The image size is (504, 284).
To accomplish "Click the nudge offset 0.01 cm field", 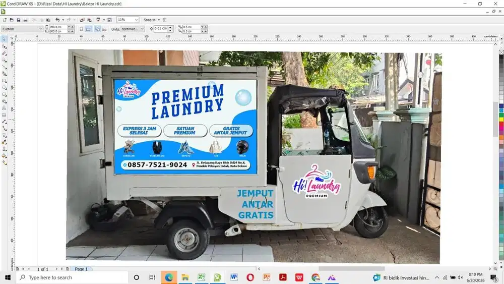I will point(161,28).
